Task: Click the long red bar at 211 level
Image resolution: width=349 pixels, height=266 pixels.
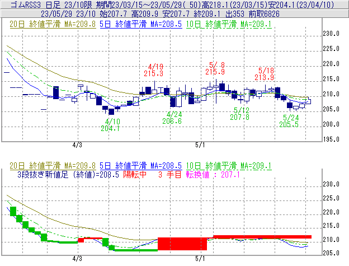Action: point(262,237)
